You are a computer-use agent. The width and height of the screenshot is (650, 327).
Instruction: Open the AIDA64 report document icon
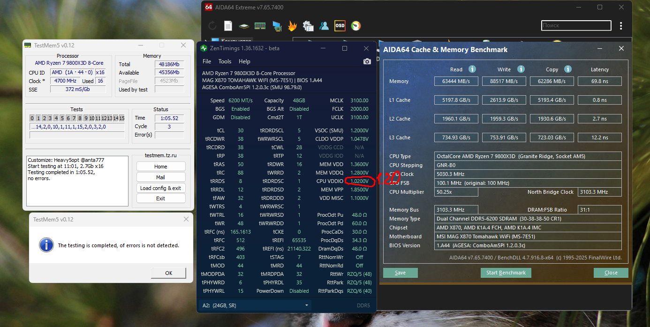[228, 26]
